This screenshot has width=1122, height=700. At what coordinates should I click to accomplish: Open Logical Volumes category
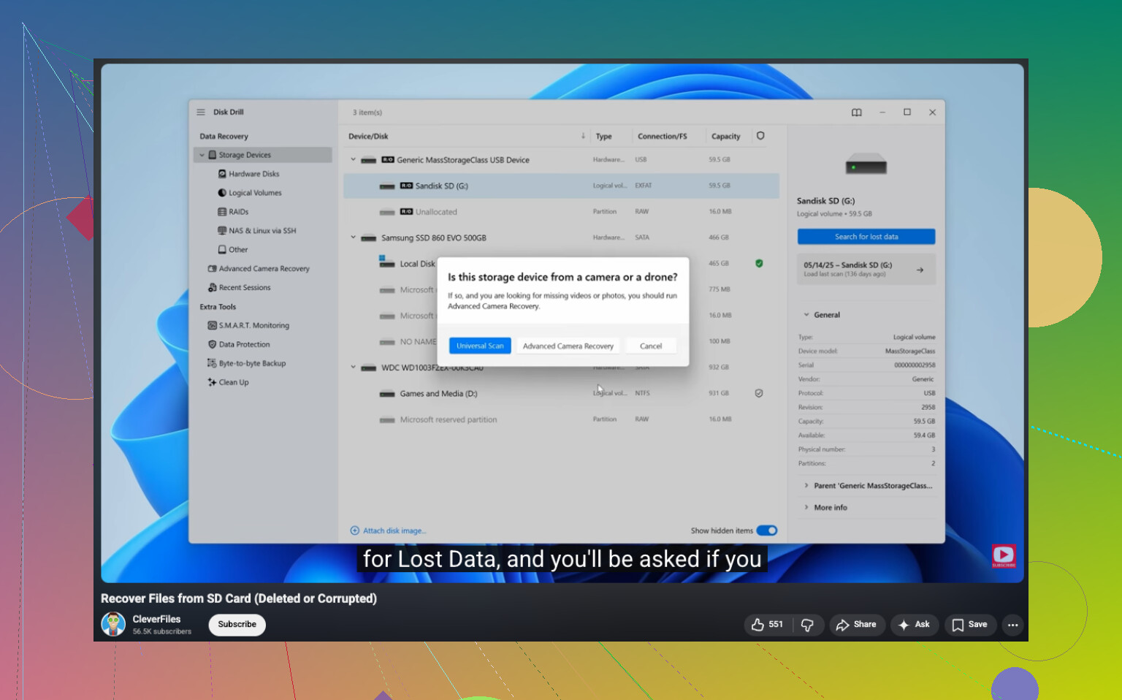(x=255, y=193)
